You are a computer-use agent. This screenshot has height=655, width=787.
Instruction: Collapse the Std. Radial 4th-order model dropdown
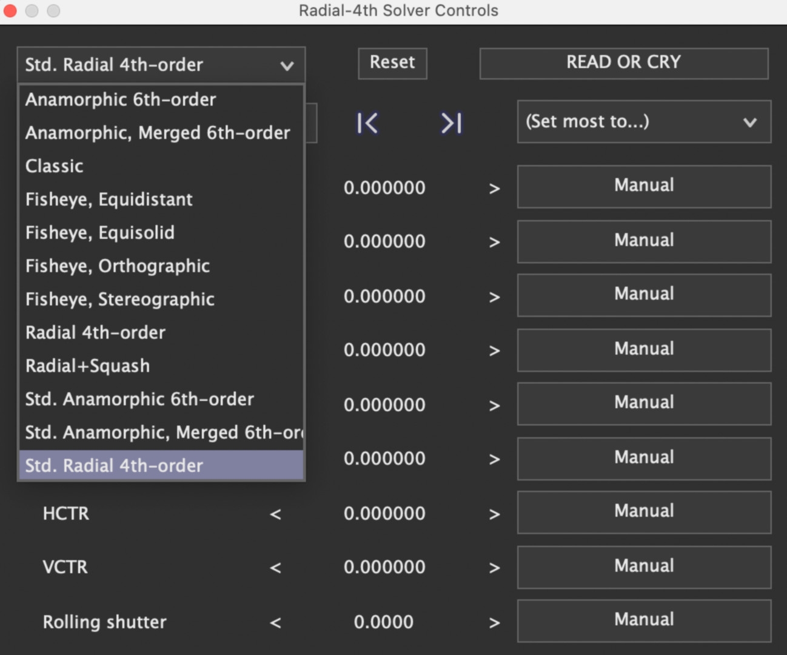click(x=161, y=65)
